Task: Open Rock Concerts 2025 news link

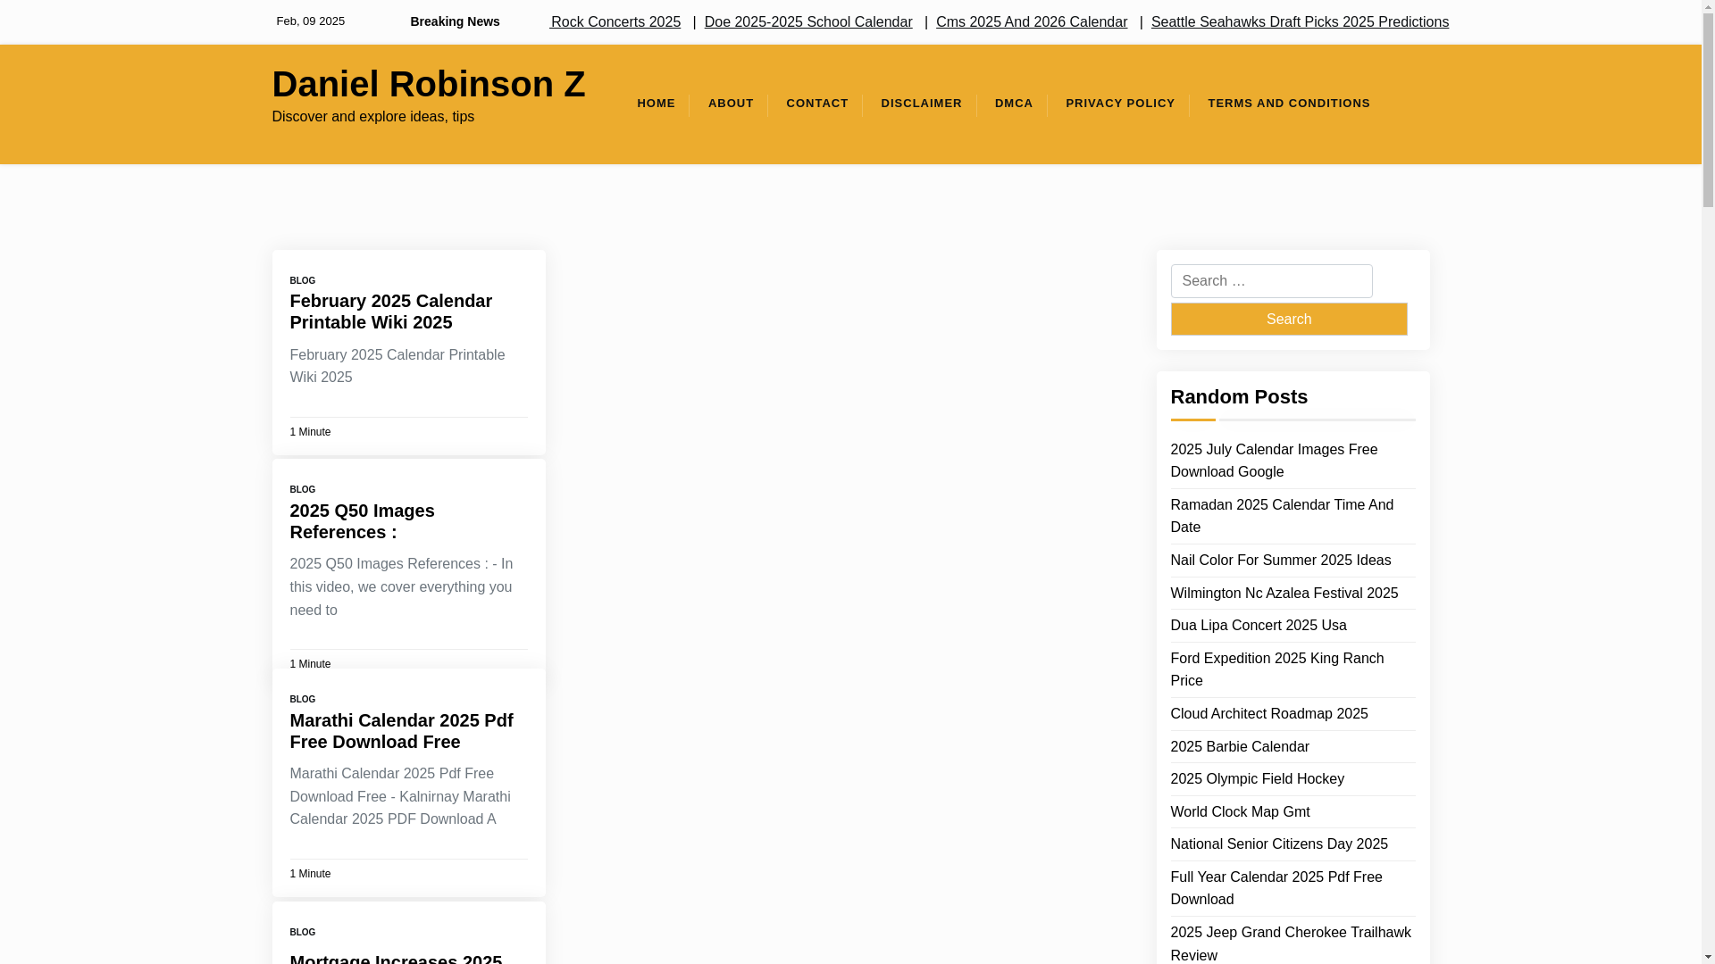Action: 615,21
